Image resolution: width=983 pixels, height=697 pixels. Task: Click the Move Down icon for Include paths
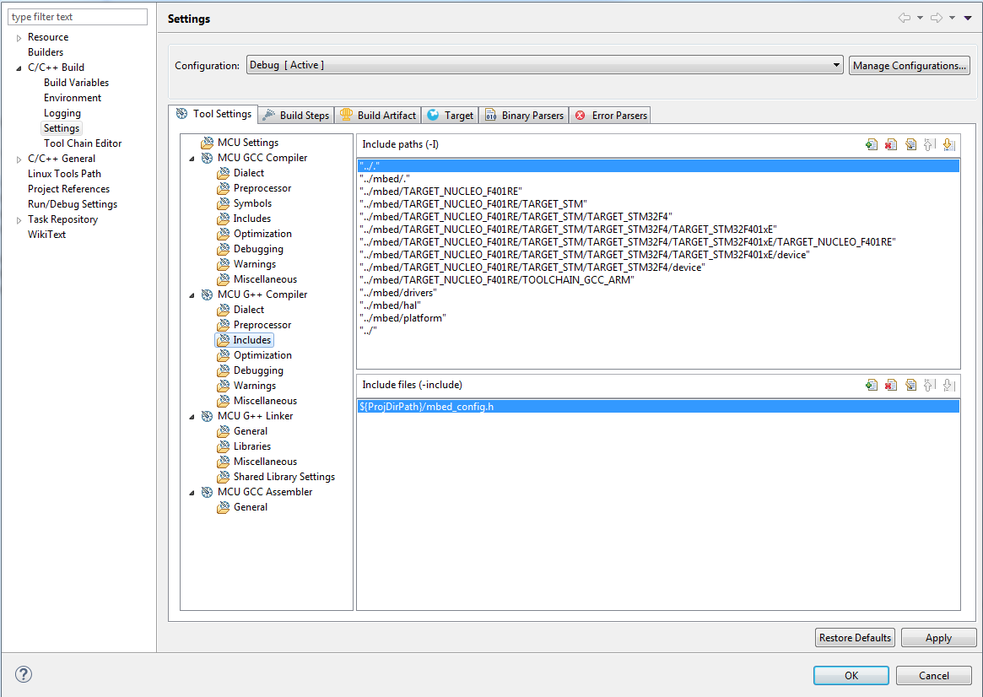pyautogui.click(x=948, y=145)
